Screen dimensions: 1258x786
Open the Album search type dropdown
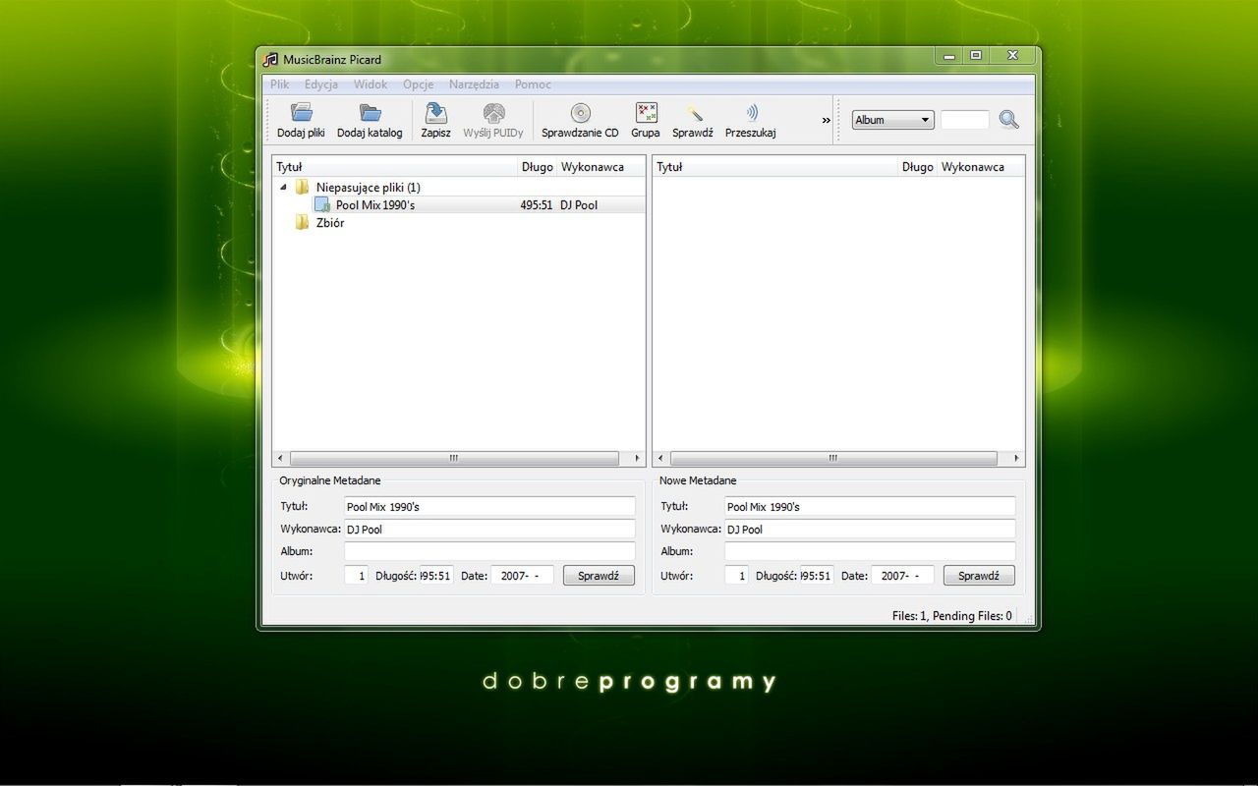892,120
